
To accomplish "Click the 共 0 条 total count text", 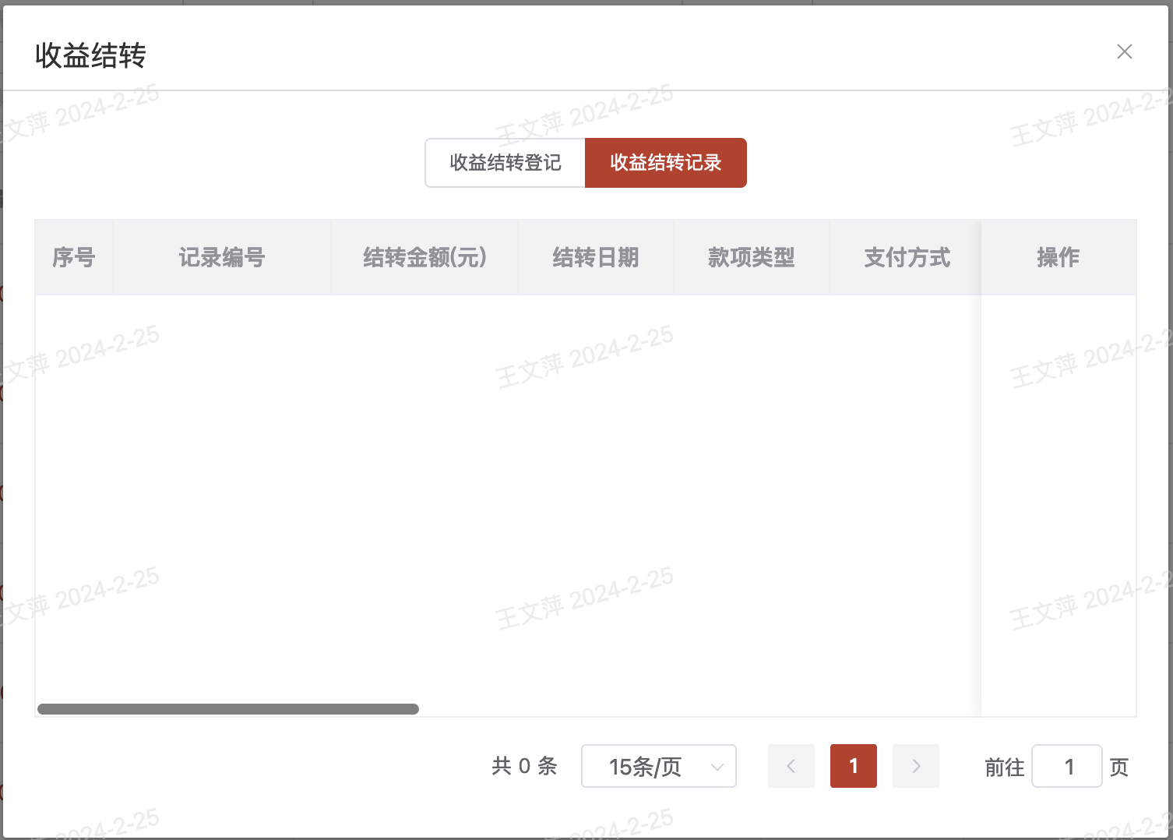I will pyautogui.click(x=524, y=767).
